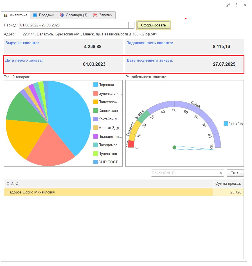Image resolution: width=252 pixels, height=266 pixels.
Task: Open period picker with ellipsis button
Action: [131, 25]
